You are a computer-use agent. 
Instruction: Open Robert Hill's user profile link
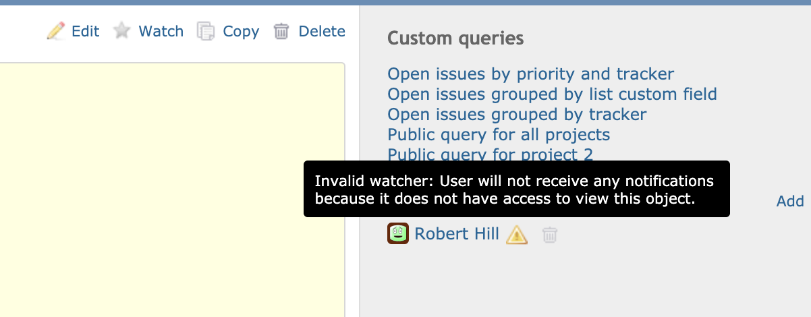pos(457,233)
